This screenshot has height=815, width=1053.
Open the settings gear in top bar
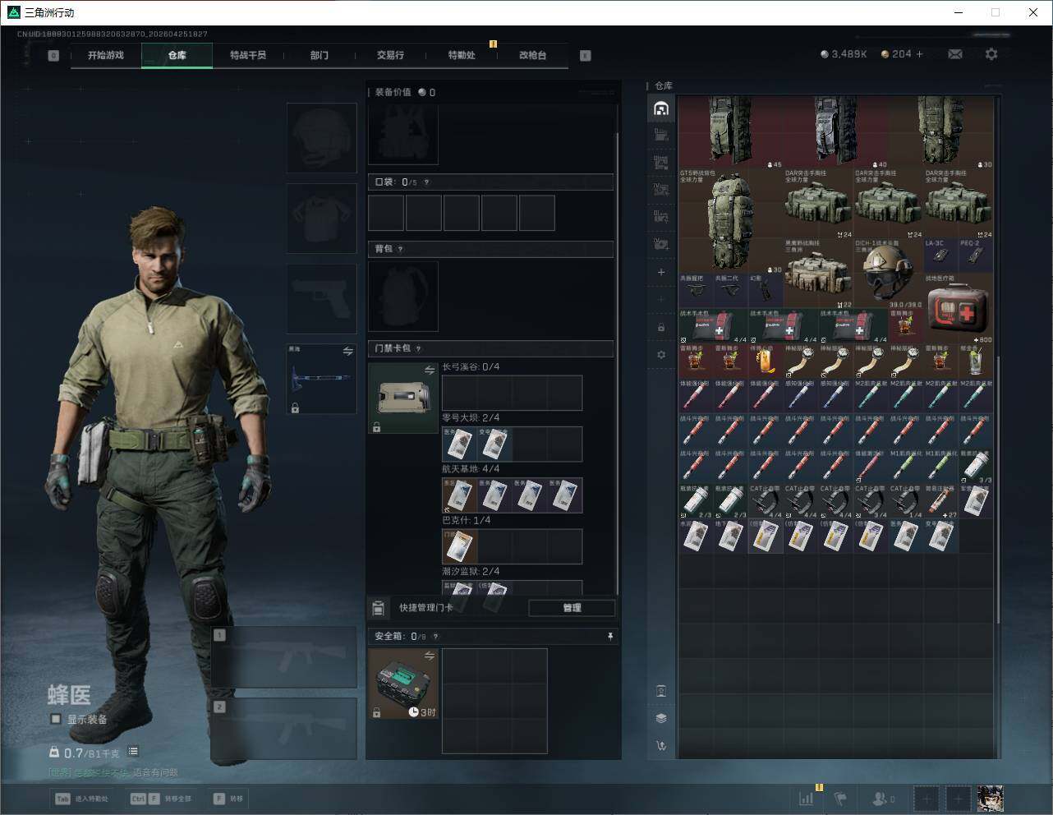tap(991, 54)
